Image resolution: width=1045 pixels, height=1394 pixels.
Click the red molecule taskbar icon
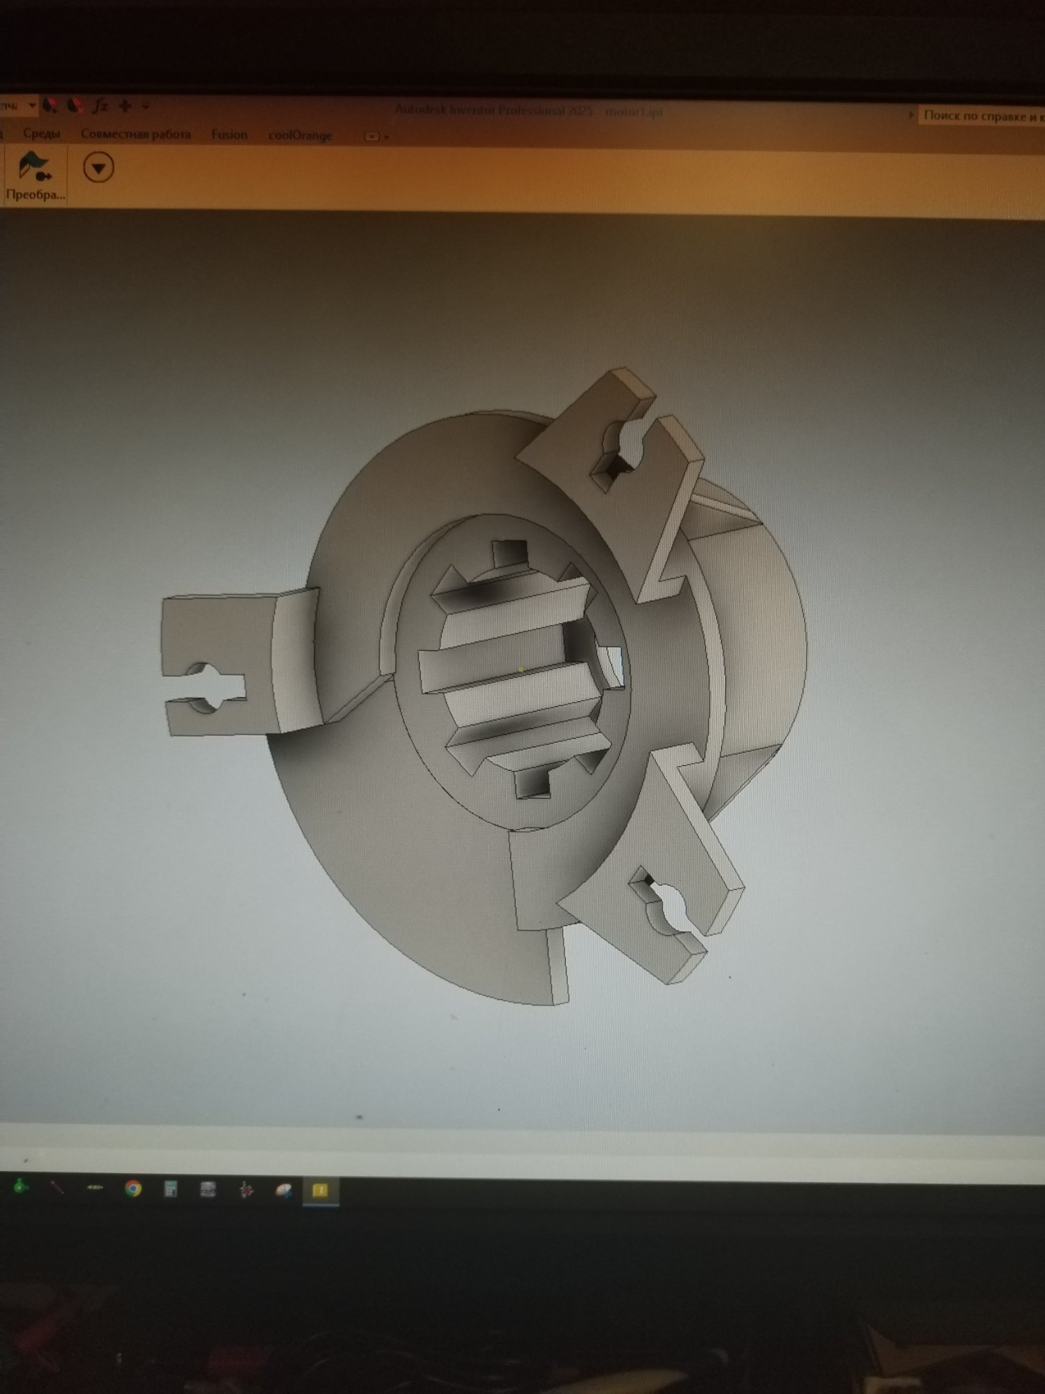(245, 1190)
